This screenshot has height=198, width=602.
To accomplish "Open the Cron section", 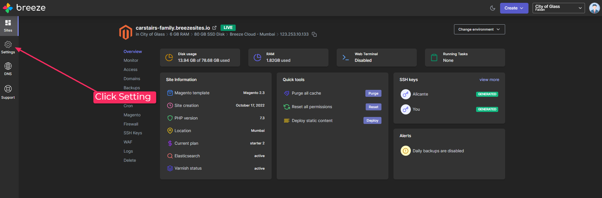I will point(128,106).
